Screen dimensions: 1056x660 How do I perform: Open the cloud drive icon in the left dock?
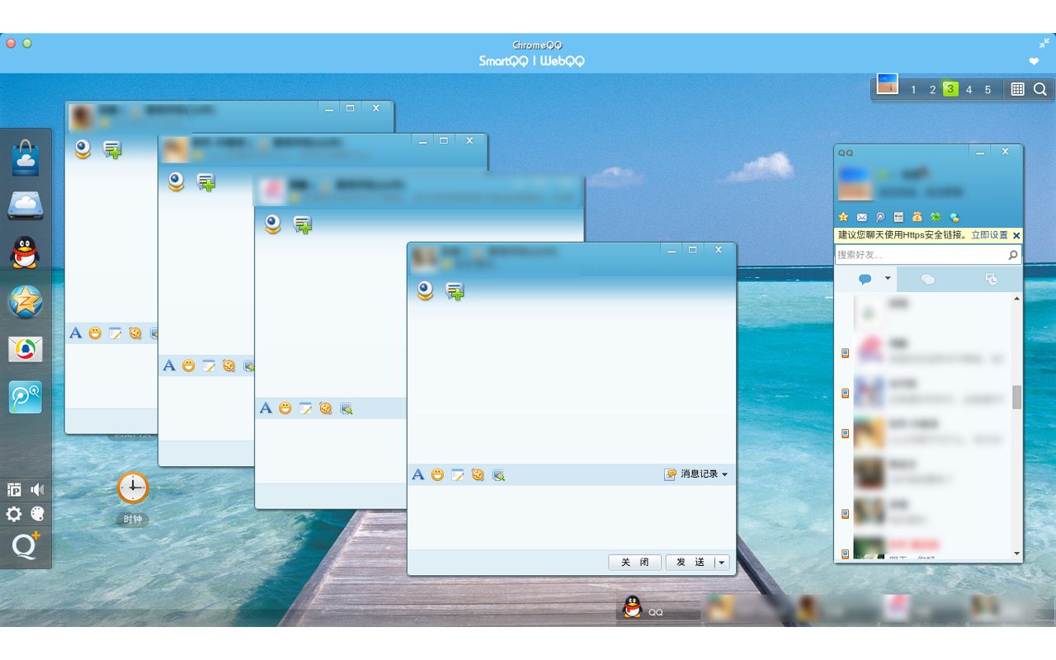coord(26,205)
